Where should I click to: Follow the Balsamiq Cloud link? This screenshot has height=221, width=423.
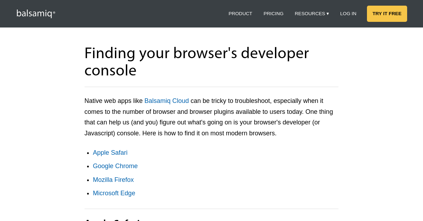(166, 101)
